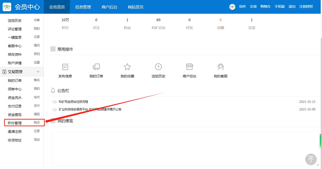This screenshot has width=322, height=169.
Task: Collapse the 交易管理 section chevron
Action: [38, 72]
